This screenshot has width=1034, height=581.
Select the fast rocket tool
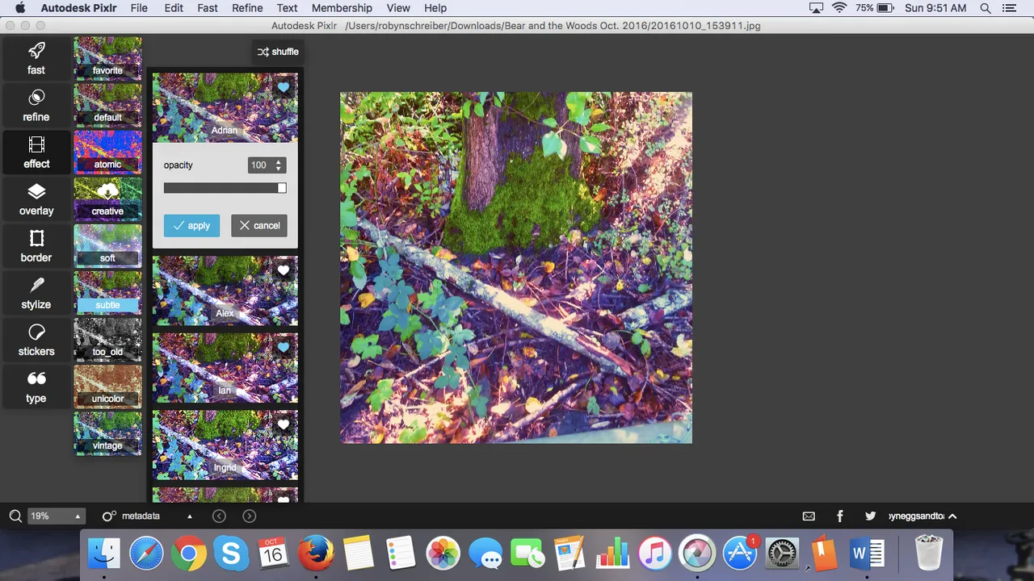click(x=36, y=57)
